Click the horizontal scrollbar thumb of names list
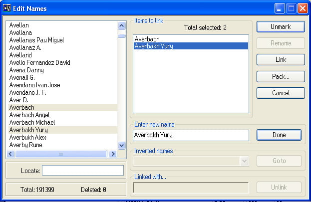Screen dimensions: 311x202 pyautogui.click(x=61, y=154)
